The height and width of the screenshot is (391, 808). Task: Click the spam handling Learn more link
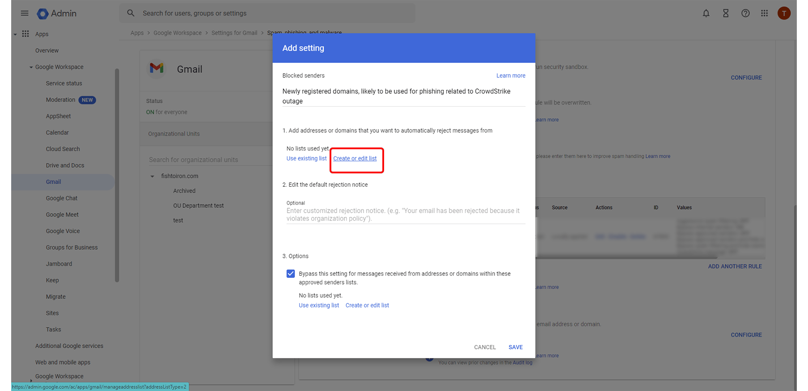point(658,156)
